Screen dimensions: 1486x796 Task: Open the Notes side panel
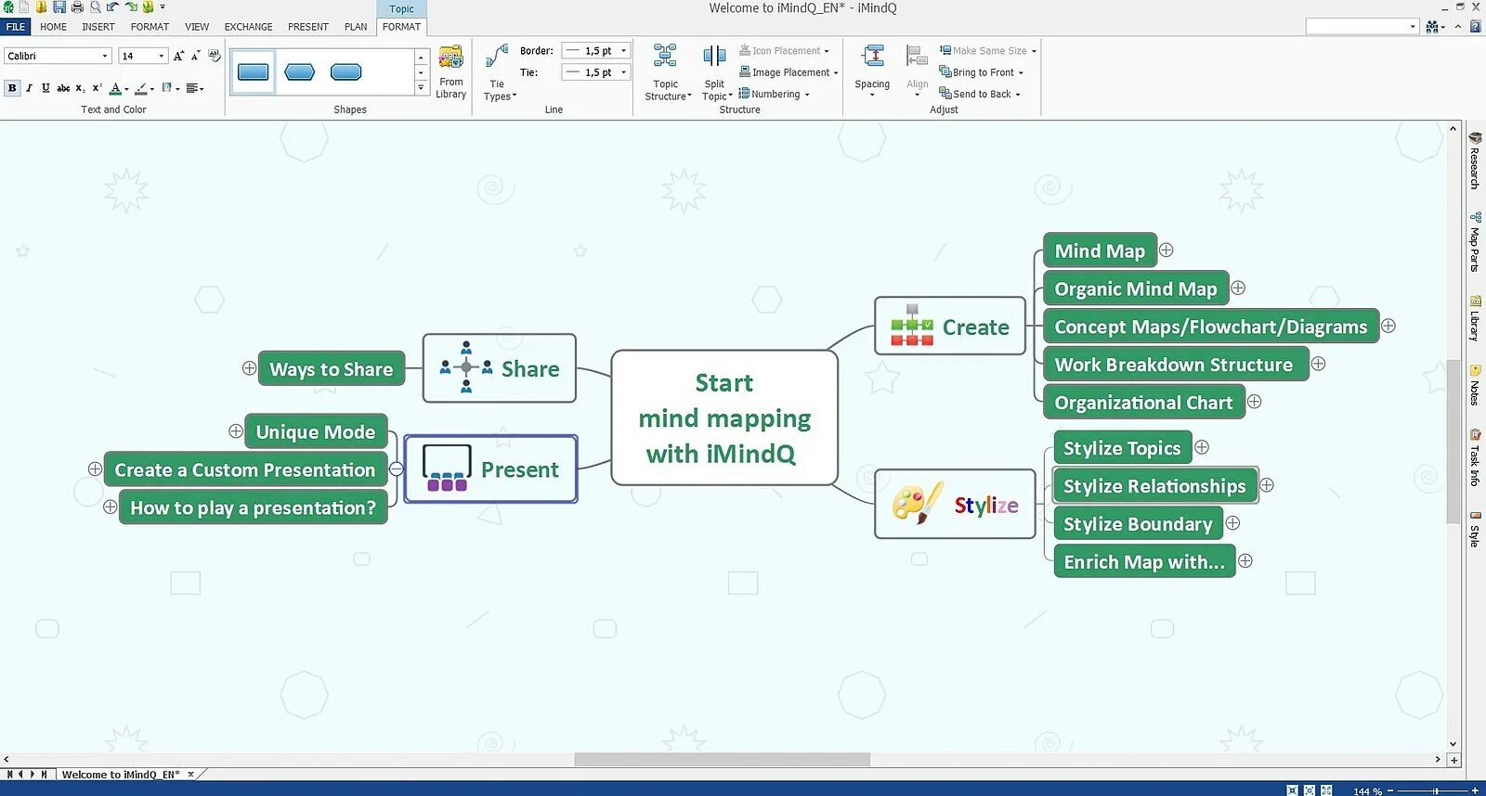(x=1474, y=386)
